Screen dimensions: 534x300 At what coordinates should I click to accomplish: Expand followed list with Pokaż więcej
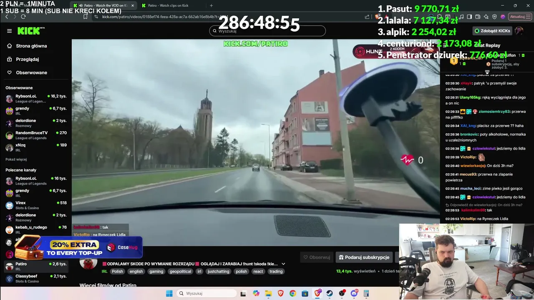[16, 159]
